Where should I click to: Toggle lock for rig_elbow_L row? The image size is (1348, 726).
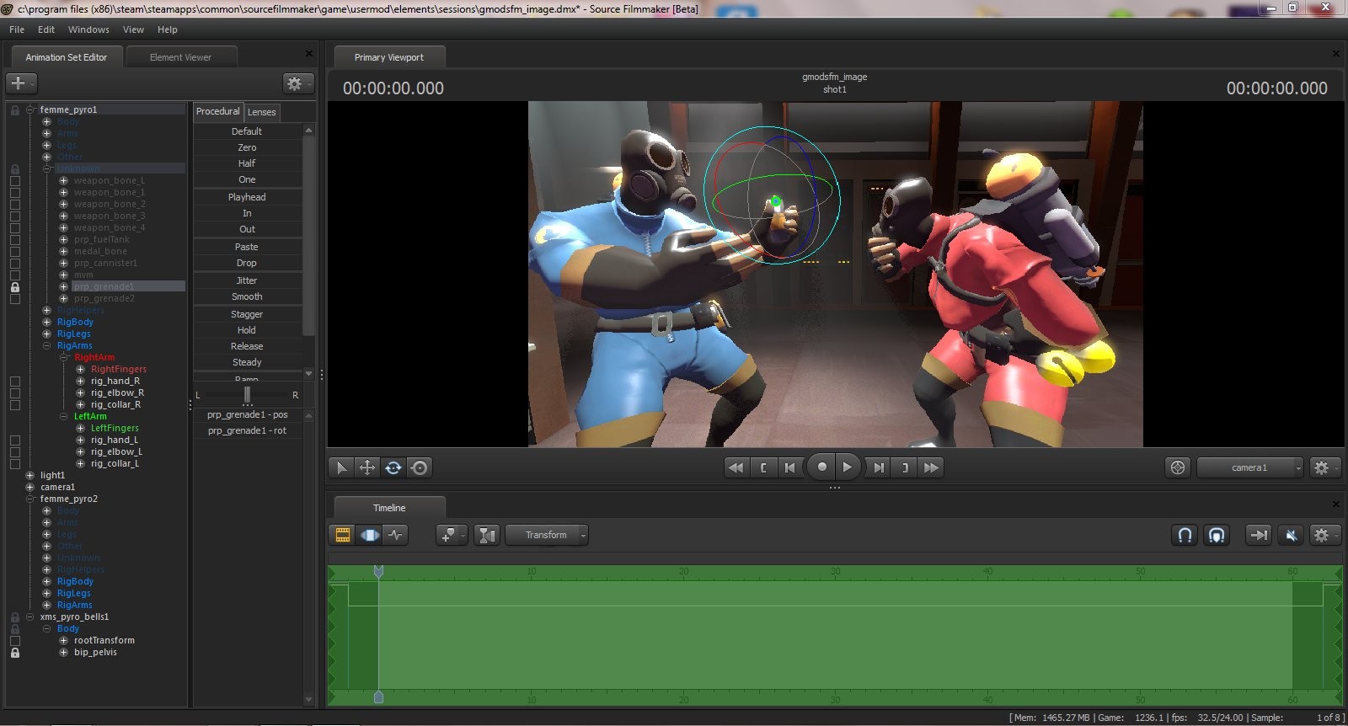click(x=14, y=452)
